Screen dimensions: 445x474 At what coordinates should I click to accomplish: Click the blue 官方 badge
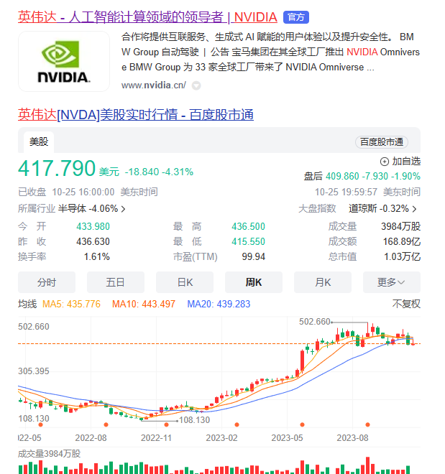(x=296, y=17)
